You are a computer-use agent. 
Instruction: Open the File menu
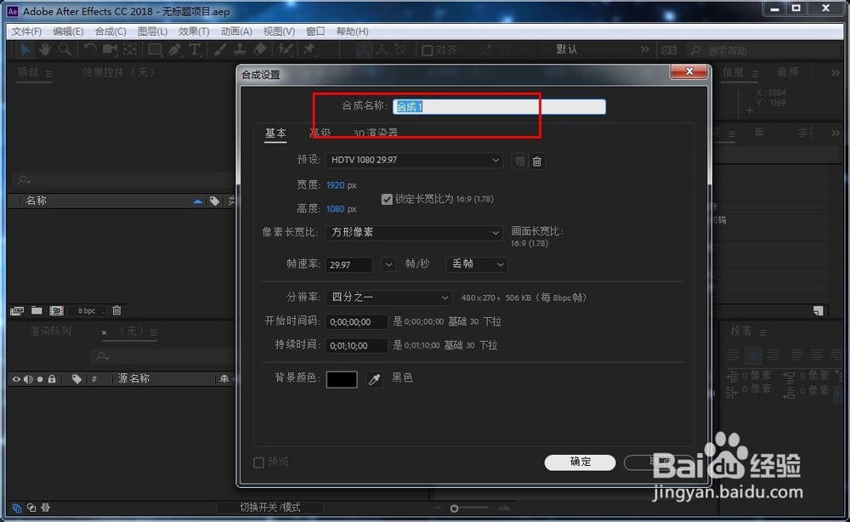click(26, 31)
